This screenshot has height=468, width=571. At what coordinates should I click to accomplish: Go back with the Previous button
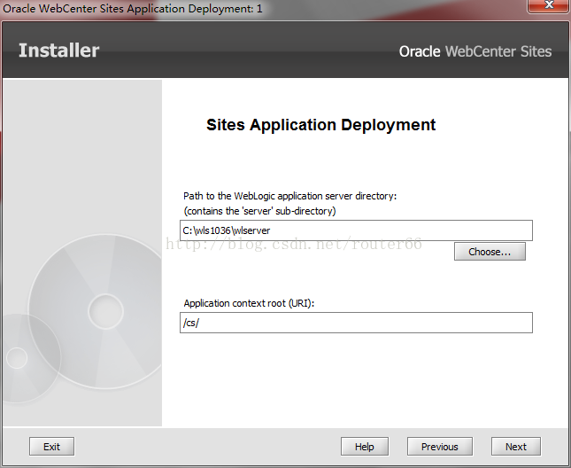(x=440, y=447)
